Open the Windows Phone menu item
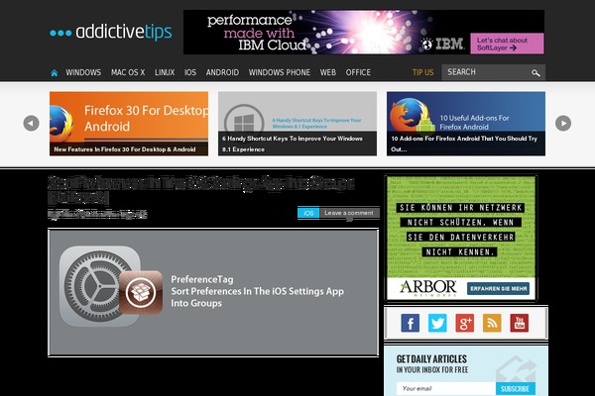595x396 pixels. (280, 72)
